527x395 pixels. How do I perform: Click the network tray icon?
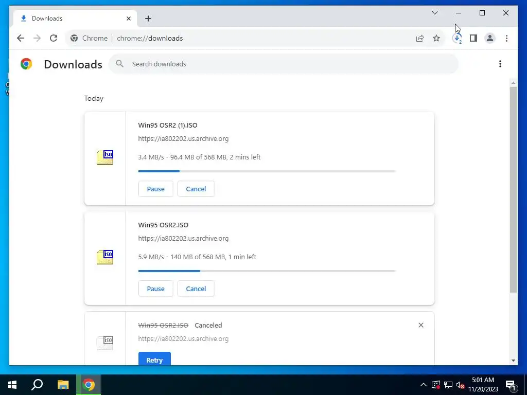448,385
